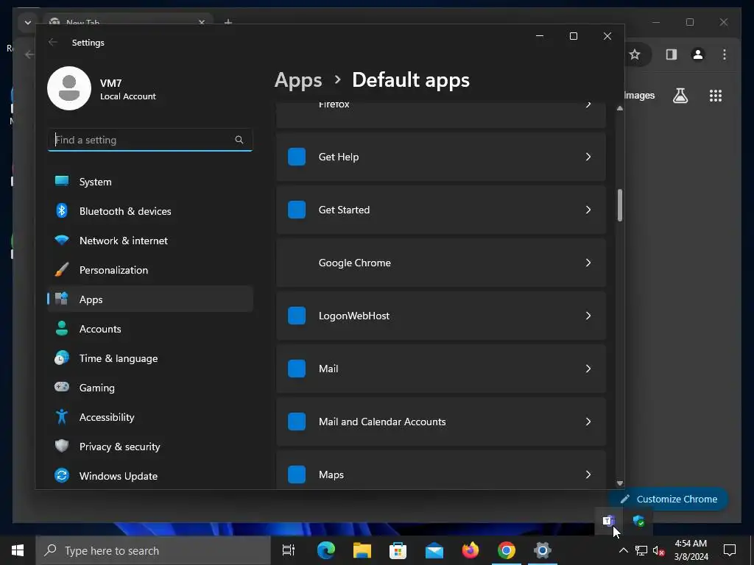
Task: Open Chrome three-dot menu
Action: tap(725, 54)
